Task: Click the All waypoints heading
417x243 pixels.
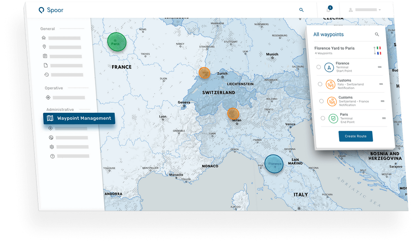Action: click(x=329, y=34)
